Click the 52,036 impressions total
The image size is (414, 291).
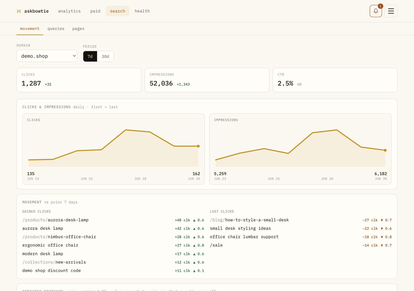click(161, 84)
